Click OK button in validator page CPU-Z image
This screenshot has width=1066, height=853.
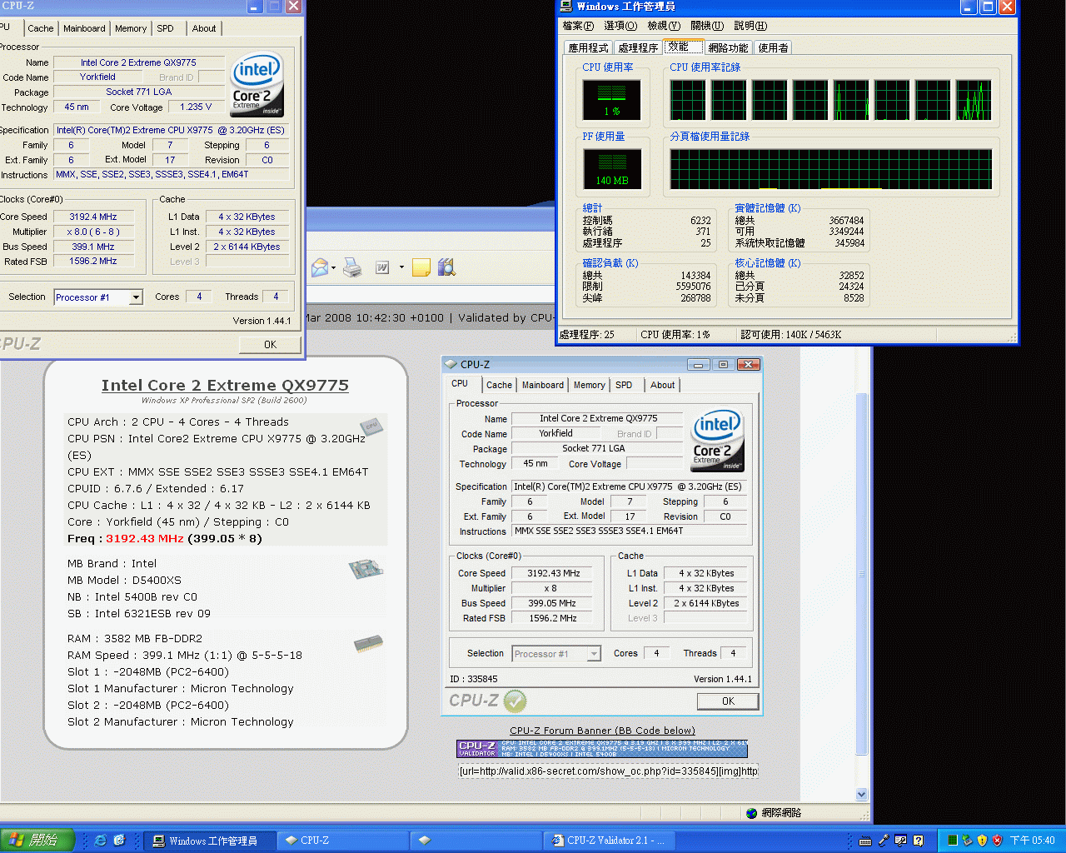tap(728, 701)
